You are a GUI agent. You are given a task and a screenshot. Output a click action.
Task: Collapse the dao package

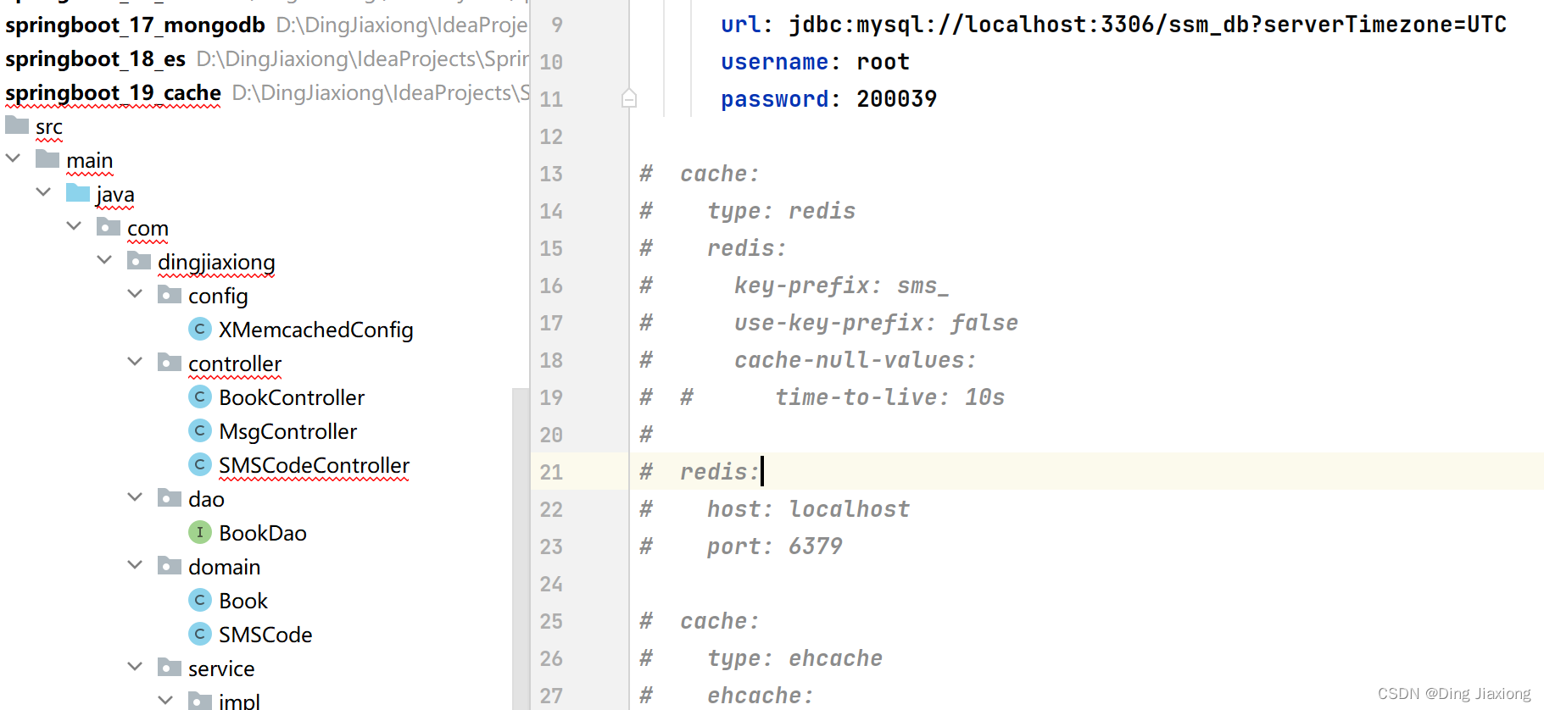(x=135, y=497)
